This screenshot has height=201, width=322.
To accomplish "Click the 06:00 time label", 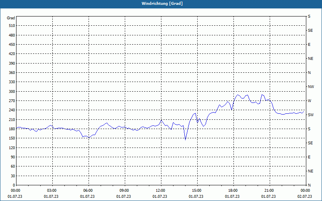I will (x=89, y=191).
